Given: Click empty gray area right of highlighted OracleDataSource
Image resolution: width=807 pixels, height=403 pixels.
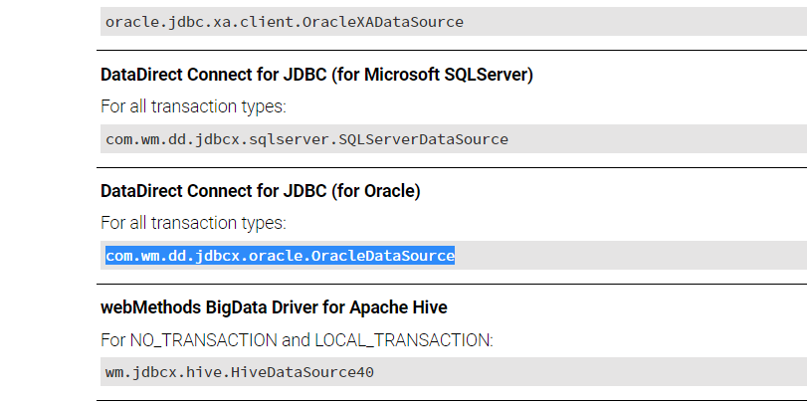Looking at the screenshot, I should (631, 256).
